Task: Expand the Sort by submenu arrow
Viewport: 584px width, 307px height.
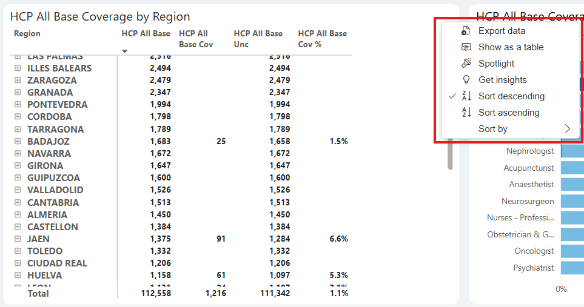Action: [568, 129]
